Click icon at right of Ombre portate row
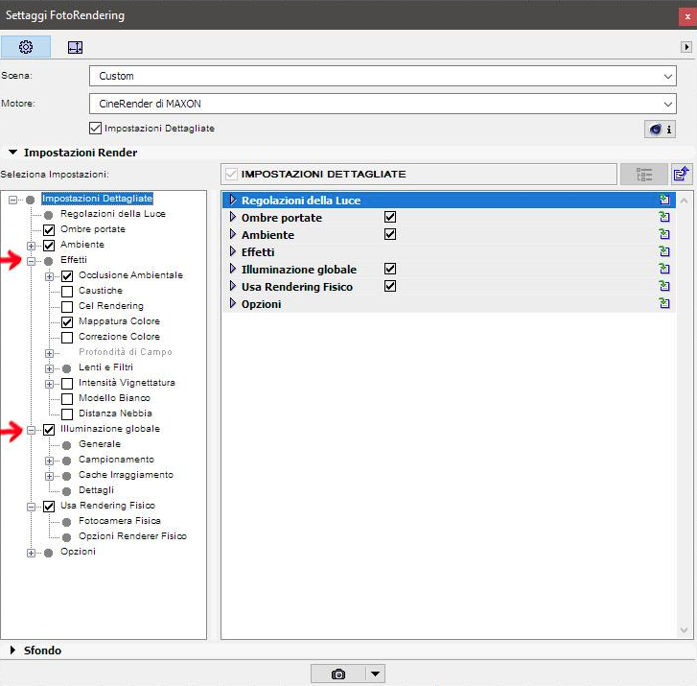697x686 pixels. point(663,218)
